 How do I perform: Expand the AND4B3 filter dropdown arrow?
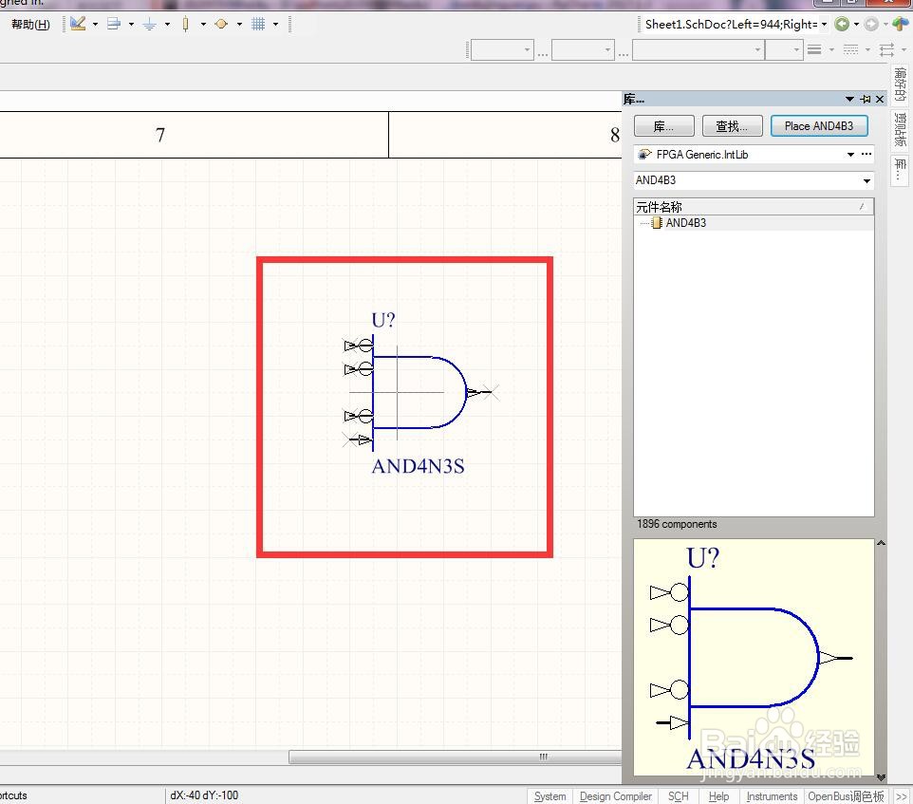(867, 181)
